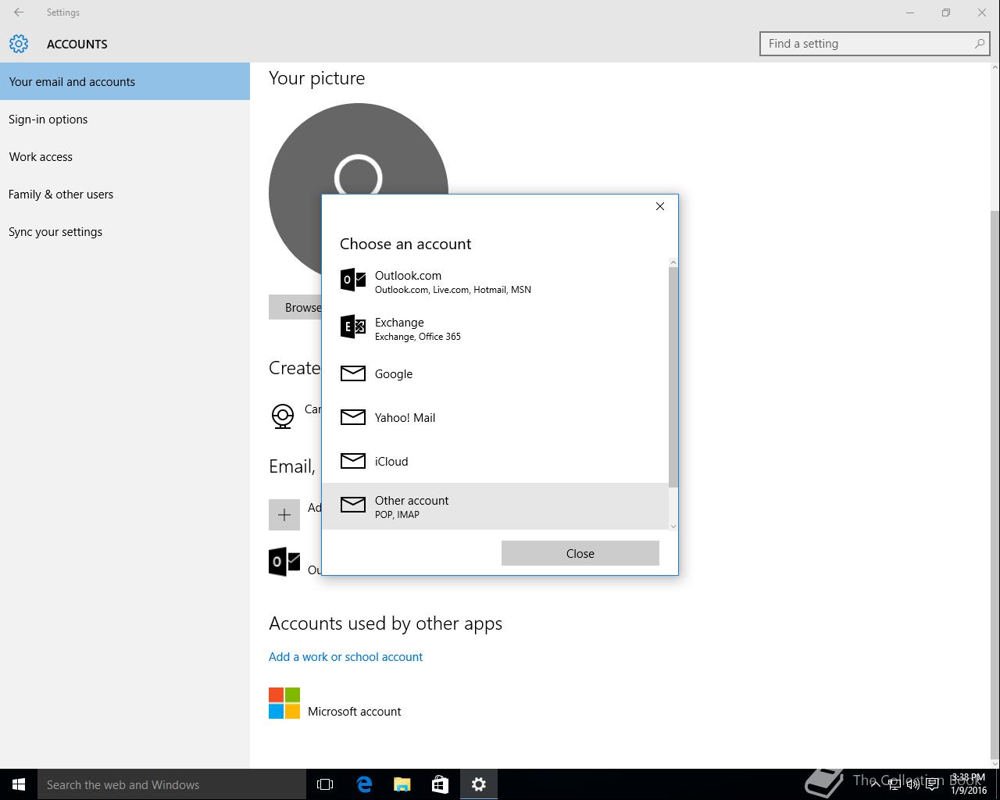Viewport: 1000px width, 800px height.
Task: Click the Find a setting search box
Action: (875, 44)
